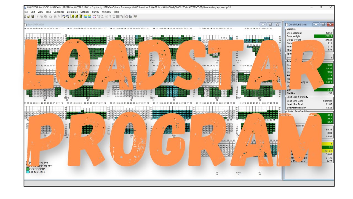This screenshot has width=353, height=199.
Task: Click the Save floppy disk icon
Action: tap(33, 17)
